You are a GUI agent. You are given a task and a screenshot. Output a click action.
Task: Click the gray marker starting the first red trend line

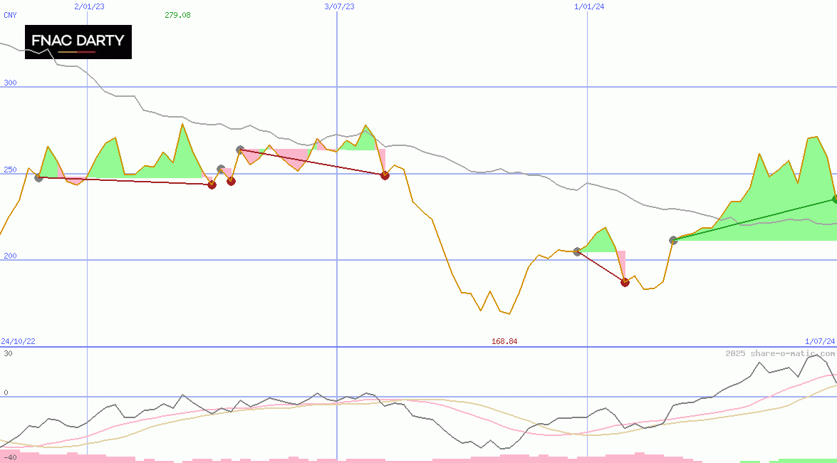(x=38, y=177)
